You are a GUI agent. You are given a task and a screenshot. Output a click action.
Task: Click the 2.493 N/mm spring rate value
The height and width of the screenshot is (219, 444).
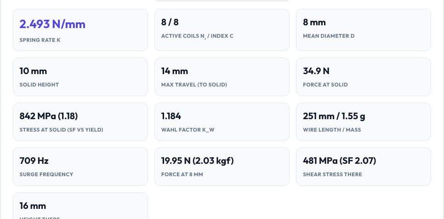[x=52, y=24]
